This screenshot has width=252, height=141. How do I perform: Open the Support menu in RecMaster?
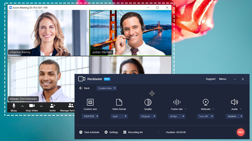coord(210,79)
